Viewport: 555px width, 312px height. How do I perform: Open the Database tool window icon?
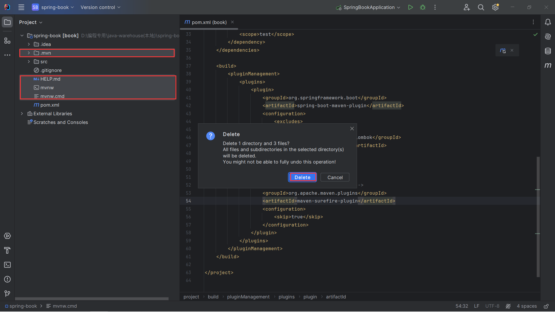coord(548,51)
